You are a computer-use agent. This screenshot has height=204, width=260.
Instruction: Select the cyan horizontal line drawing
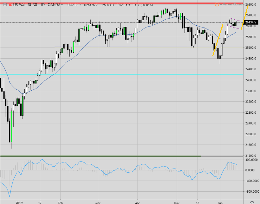click(121, 74)
